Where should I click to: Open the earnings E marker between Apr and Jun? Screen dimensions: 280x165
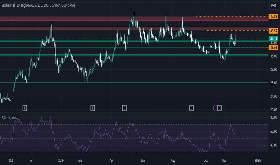(124, 108)
